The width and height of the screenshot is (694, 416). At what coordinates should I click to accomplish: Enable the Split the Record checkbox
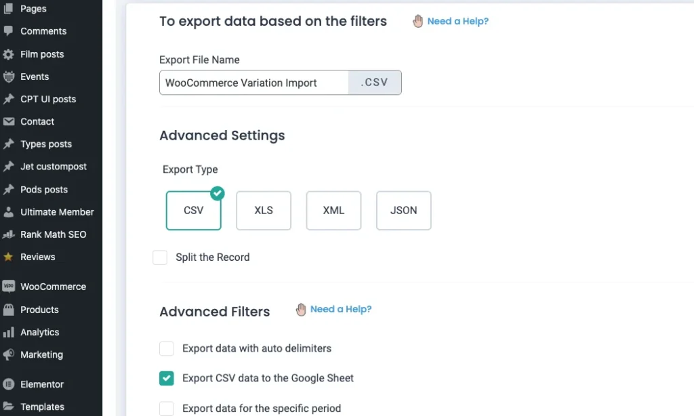[160, 257]
